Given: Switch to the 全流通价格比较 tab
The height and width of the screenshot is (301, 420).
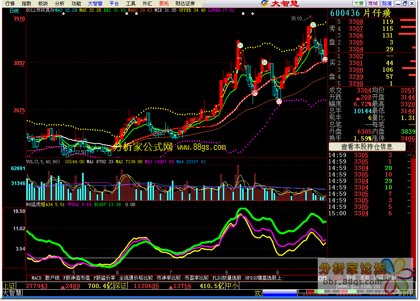Looking at the screenshot, I should [x=136, y=278].
